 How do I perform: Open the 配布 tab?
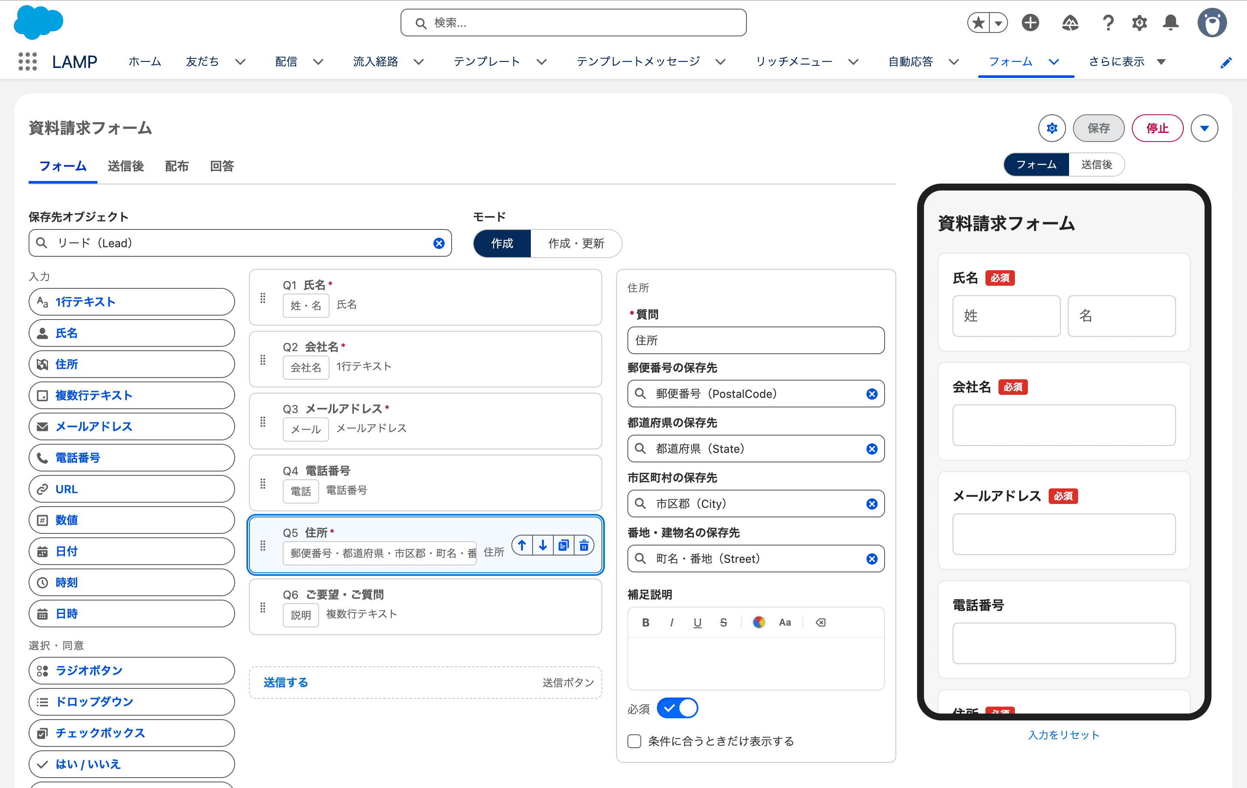[177, 166]
